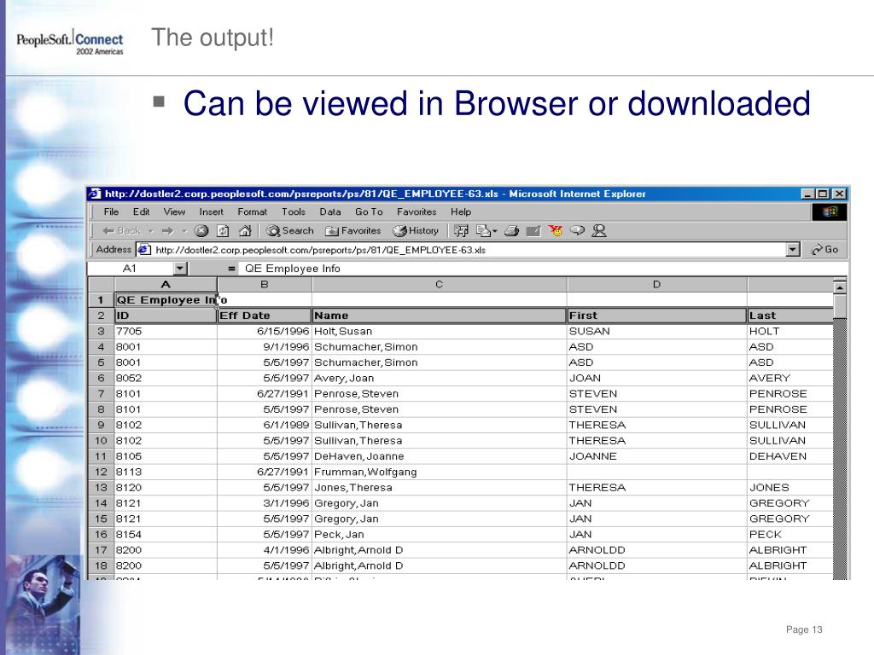Select column B header
Screen dimensions: 874x655
coord(265,285)
